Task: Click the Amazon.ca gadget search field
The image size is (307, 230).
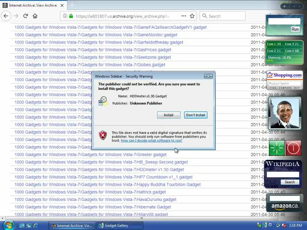Action: point(285,199)
